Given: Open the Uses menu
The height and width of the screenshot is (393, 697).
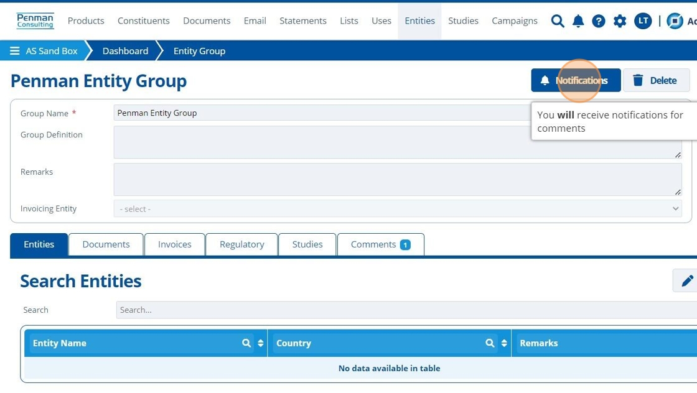Looking at the screenshot, I should pos(381,21).
